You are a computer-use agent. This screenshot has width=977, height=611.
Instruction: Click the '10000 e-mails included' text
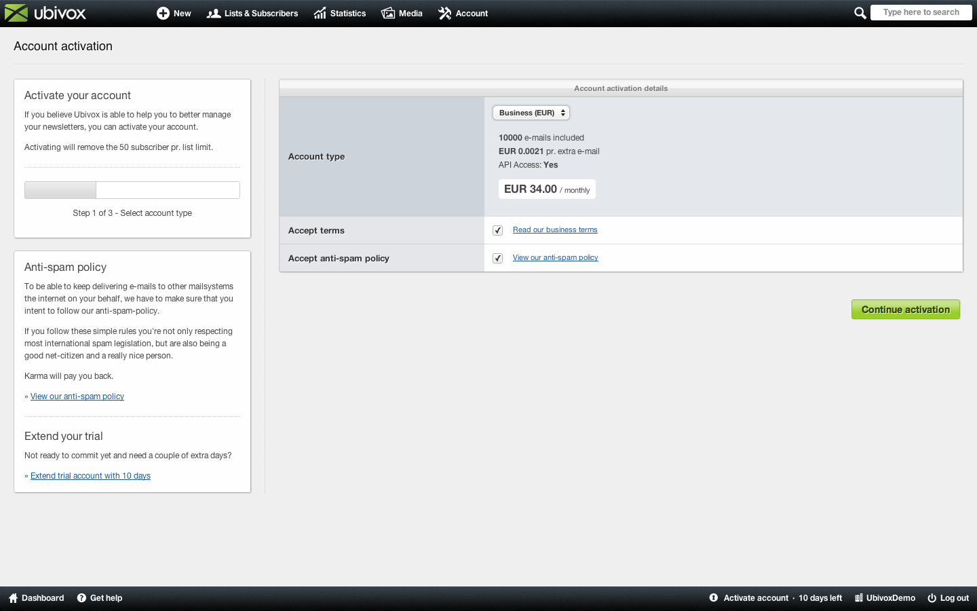(x=541, y=138)
